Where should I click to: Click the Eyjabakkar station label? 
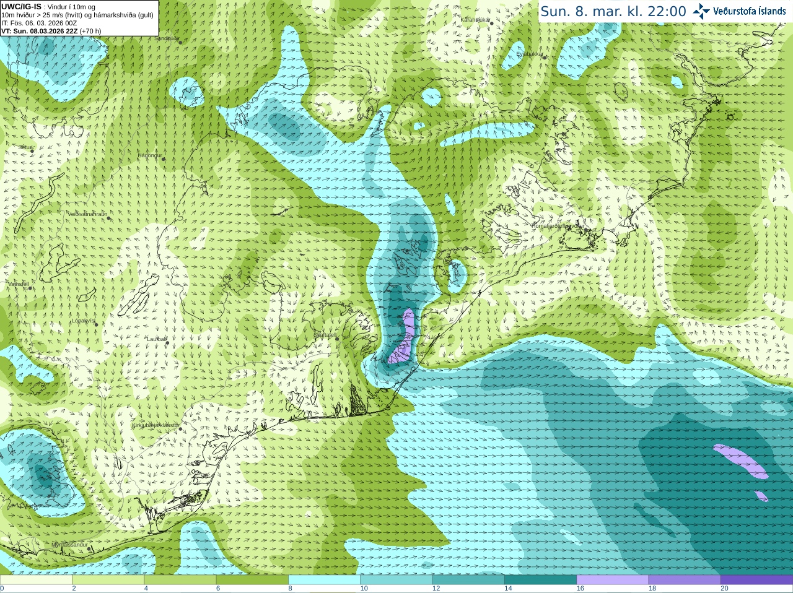(x=530, y=54)
